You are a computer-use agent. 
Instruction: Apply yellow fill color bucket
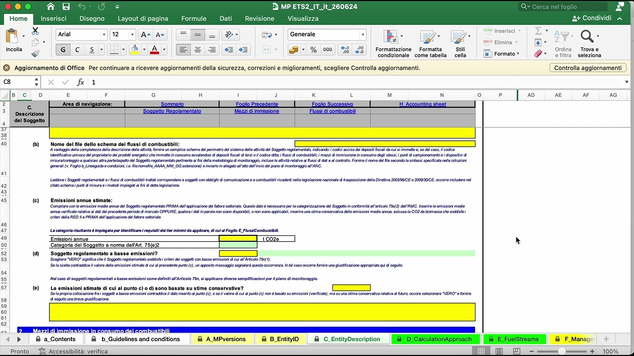[x=135, y=50]
